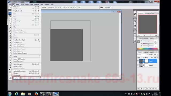171x96 pixels.
Task: Select the Path Selection arrow tool
Action: 10,55
